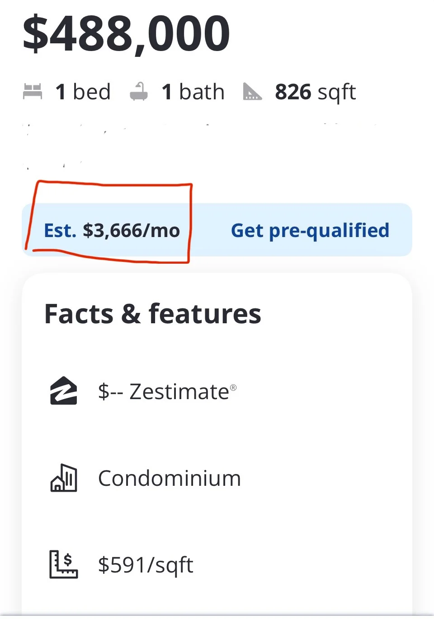Tap the Get pre-qualified link

point(310,230)
